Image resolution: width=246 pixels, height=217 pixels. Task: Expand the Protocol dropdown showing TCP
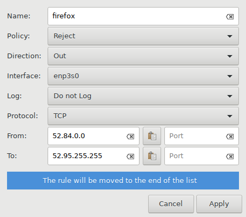(x=143, y=116)
